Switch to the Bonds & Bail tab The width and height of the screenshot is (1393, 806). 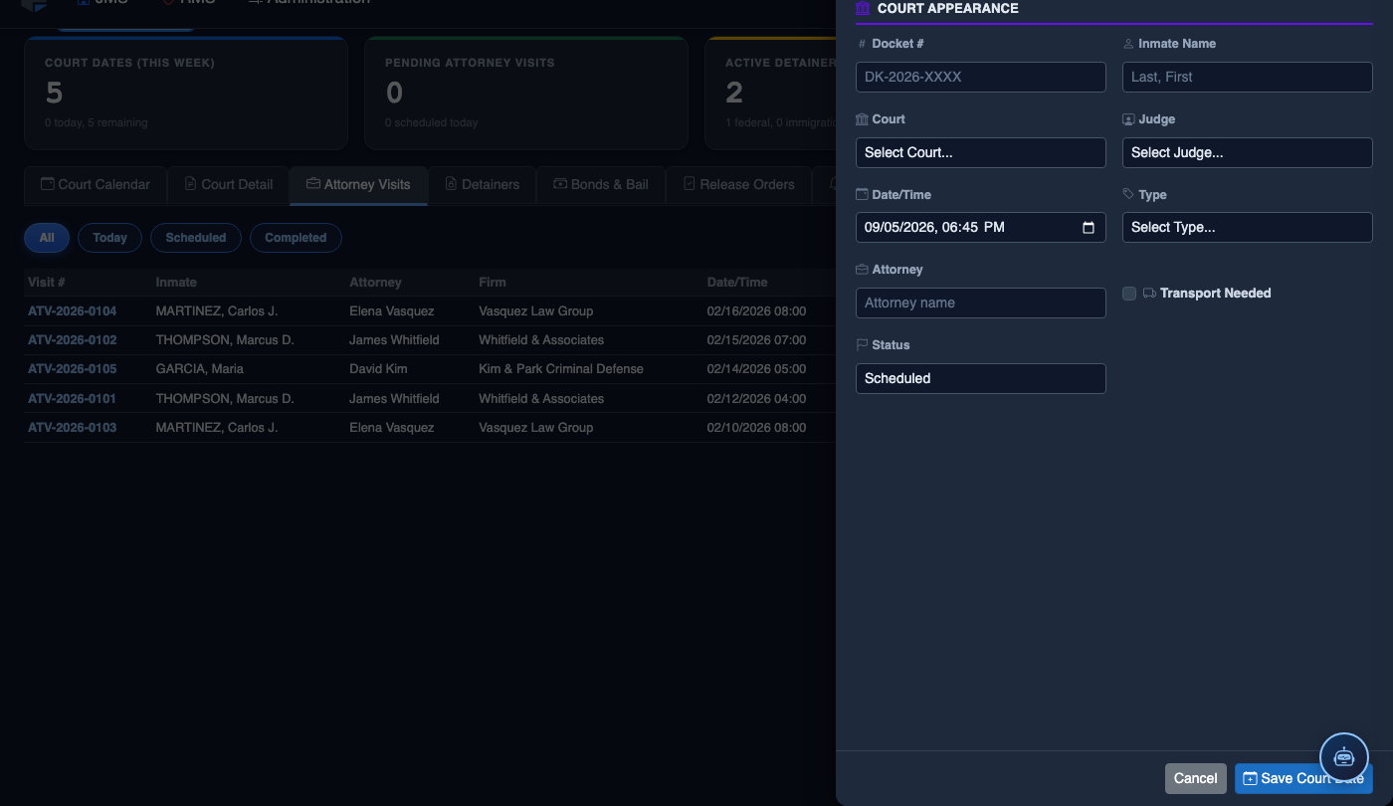601,185
